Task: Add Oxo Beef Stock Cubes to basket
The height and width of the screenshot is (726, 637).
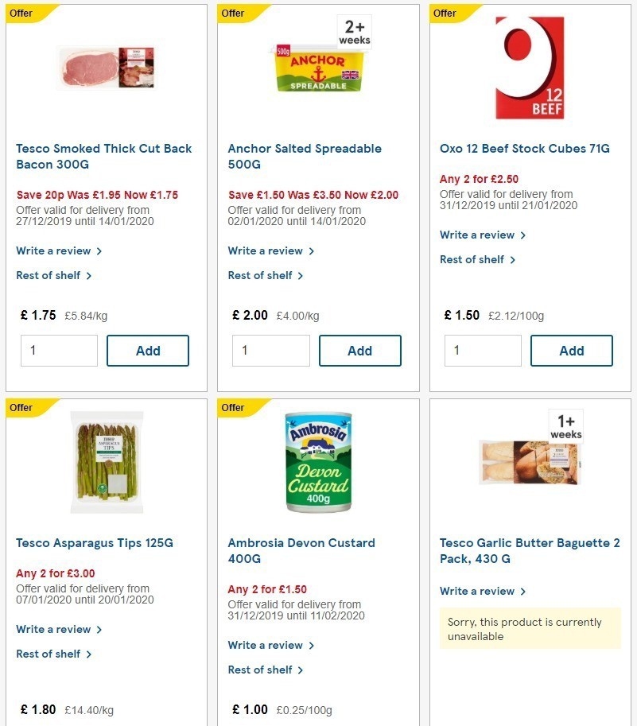Action: click(571, 350)
